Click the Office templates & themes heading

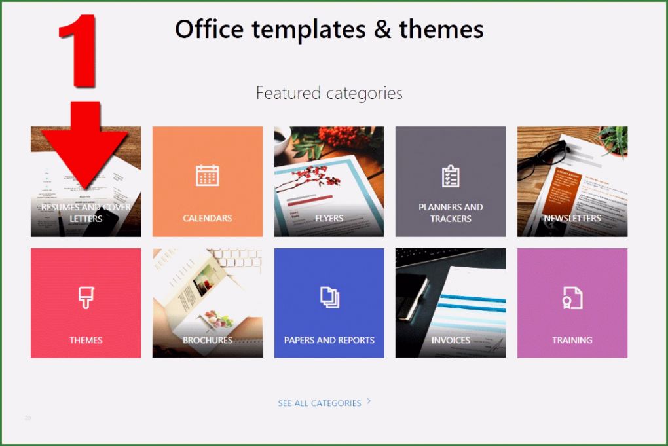(x=329, y=29)
